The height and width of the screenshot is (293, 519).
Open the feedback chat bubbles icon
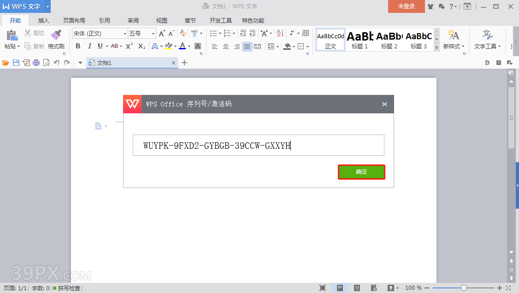(441, 6)
